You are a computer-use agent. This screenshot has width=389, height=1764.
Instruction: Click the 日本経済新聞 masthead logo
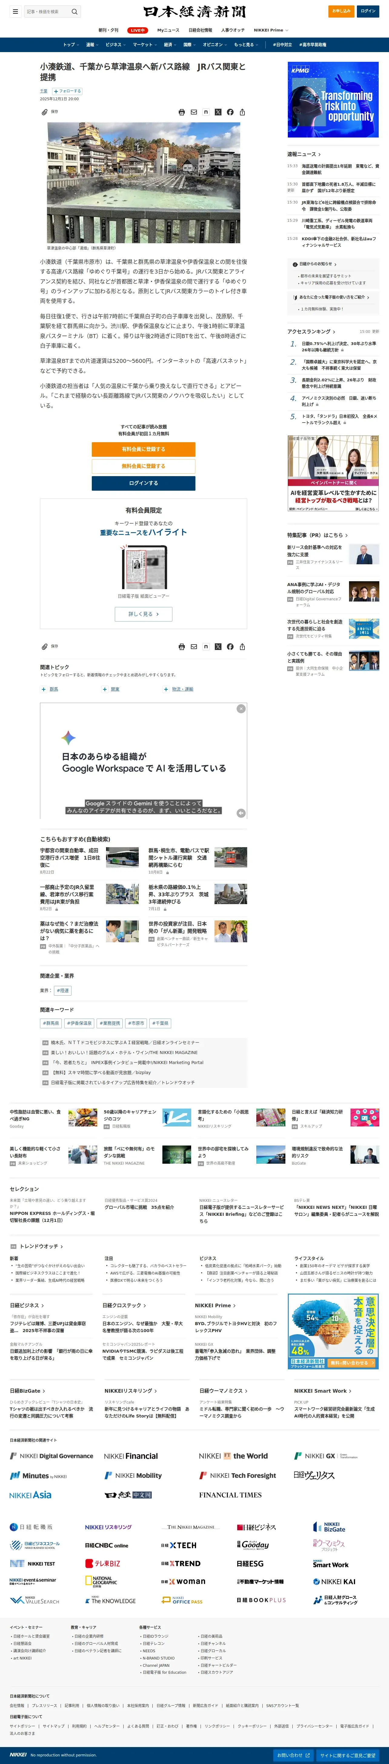(194, 12)
